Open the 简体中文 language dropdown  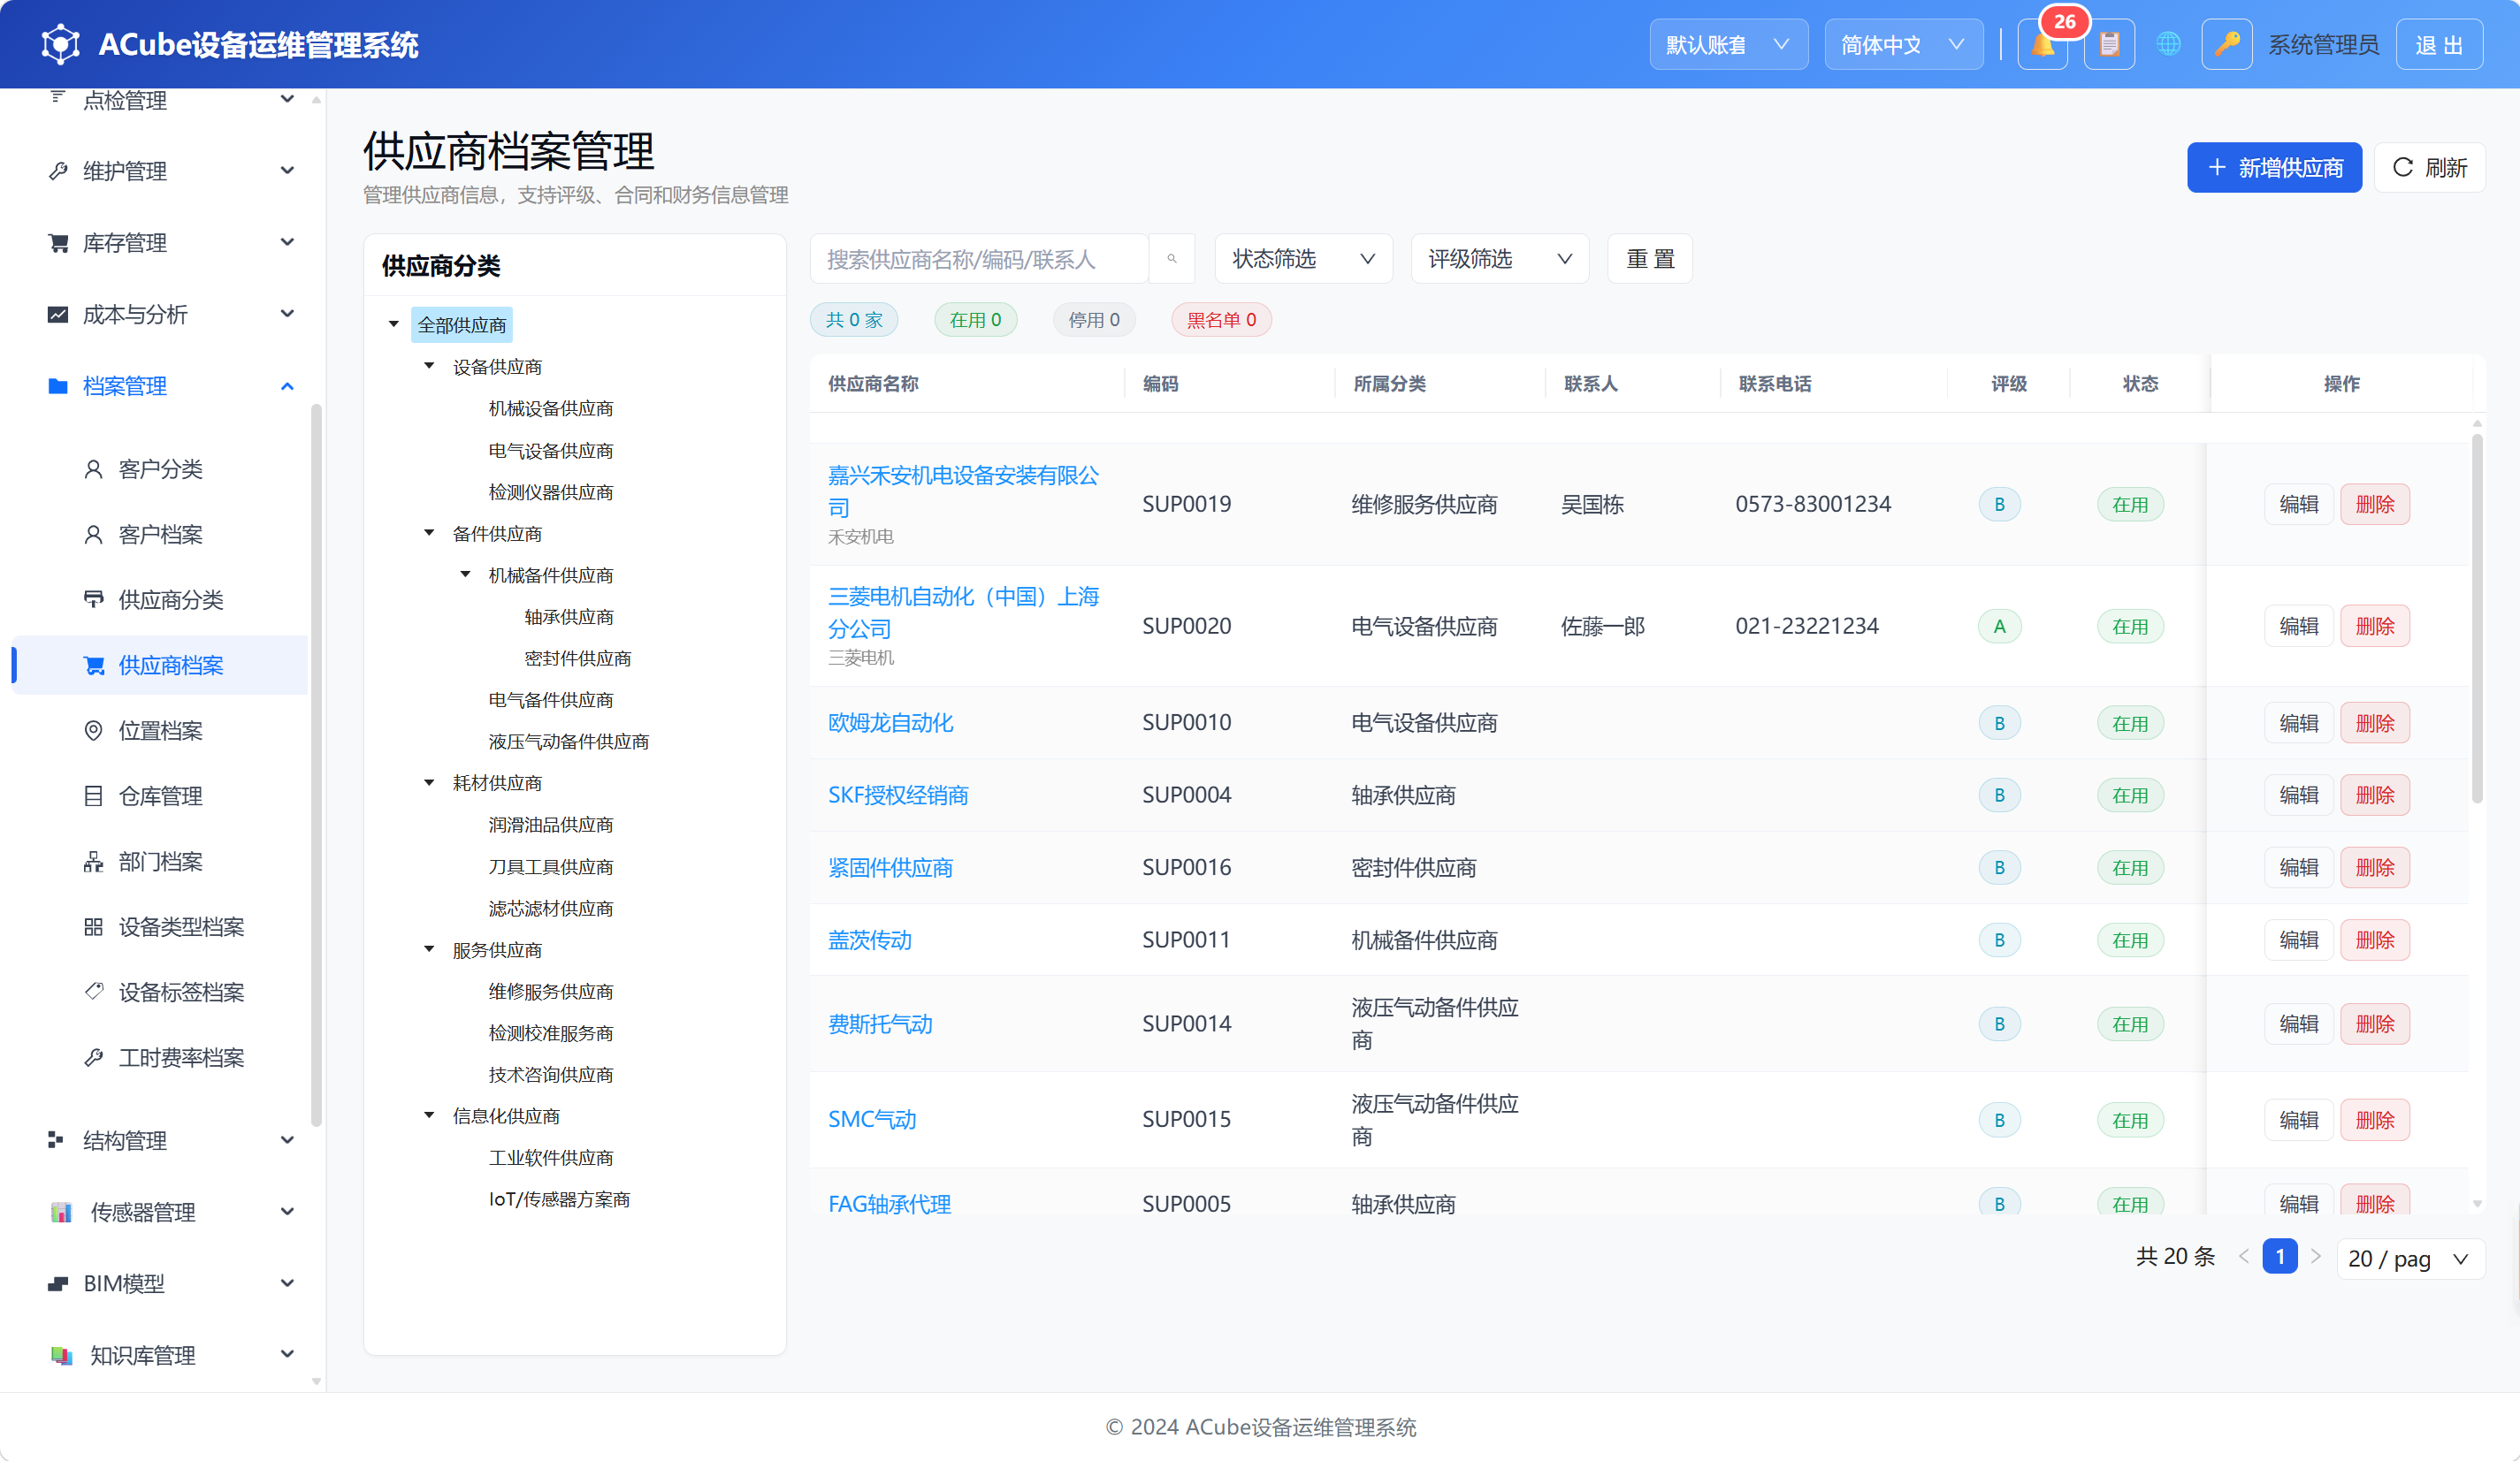tap(1903, 45)
